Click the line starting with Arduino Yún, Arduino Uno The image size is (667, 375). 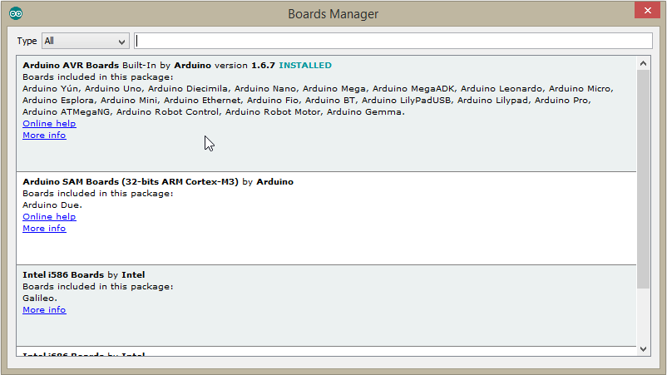319,89
